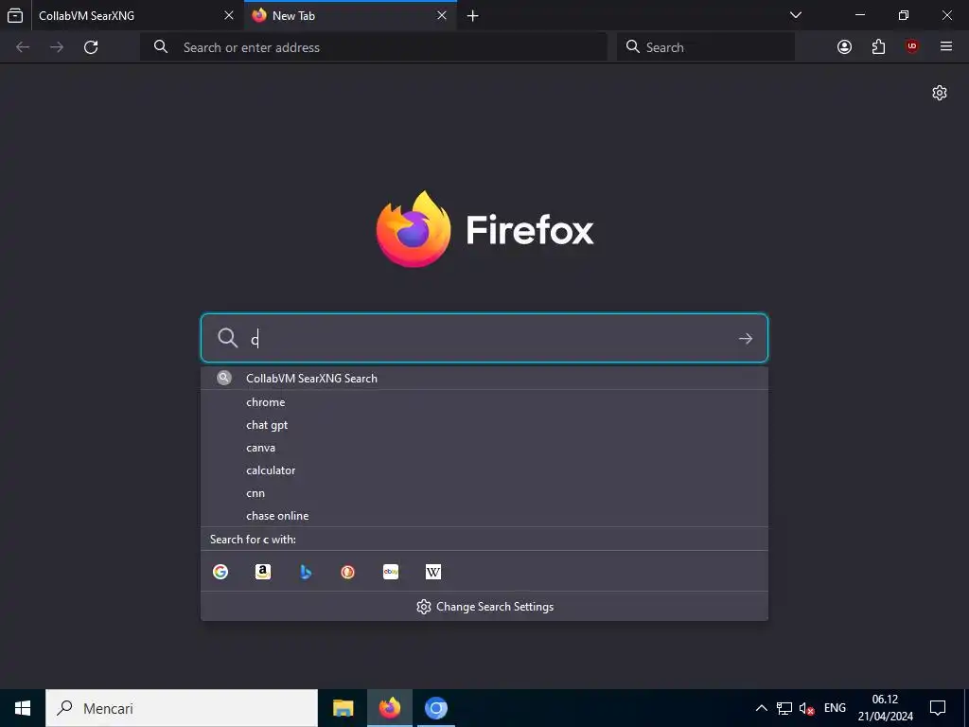
Task: Choose the calculator suggestion
Action: tap(484, 470)
